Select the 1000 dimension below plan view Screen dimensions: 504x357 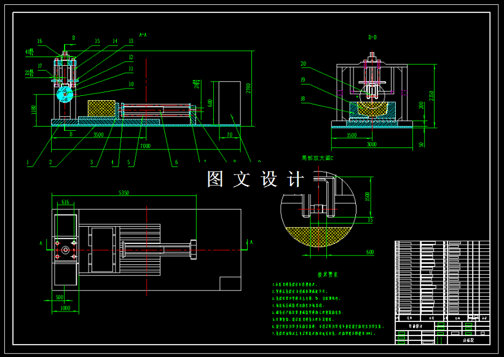(x=65, y=308)
